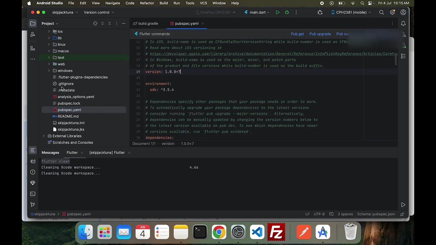This screenshot has width=436, height=245.
Task: Open the Logcat tool window (cat icon)
Action: (x=33, y=161)
